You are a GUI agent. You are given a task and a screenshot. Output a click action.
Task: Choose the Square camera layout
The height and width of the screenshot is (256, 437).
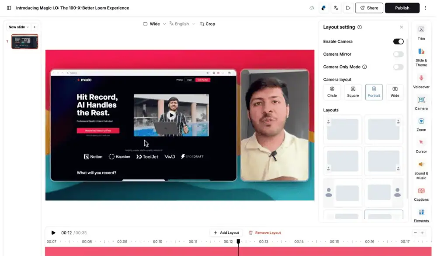(x=353, y=92)
